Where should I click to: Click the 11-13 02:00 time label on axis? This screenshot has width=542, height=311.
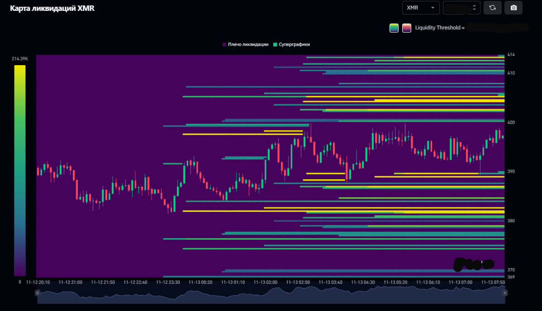(265, 282)
